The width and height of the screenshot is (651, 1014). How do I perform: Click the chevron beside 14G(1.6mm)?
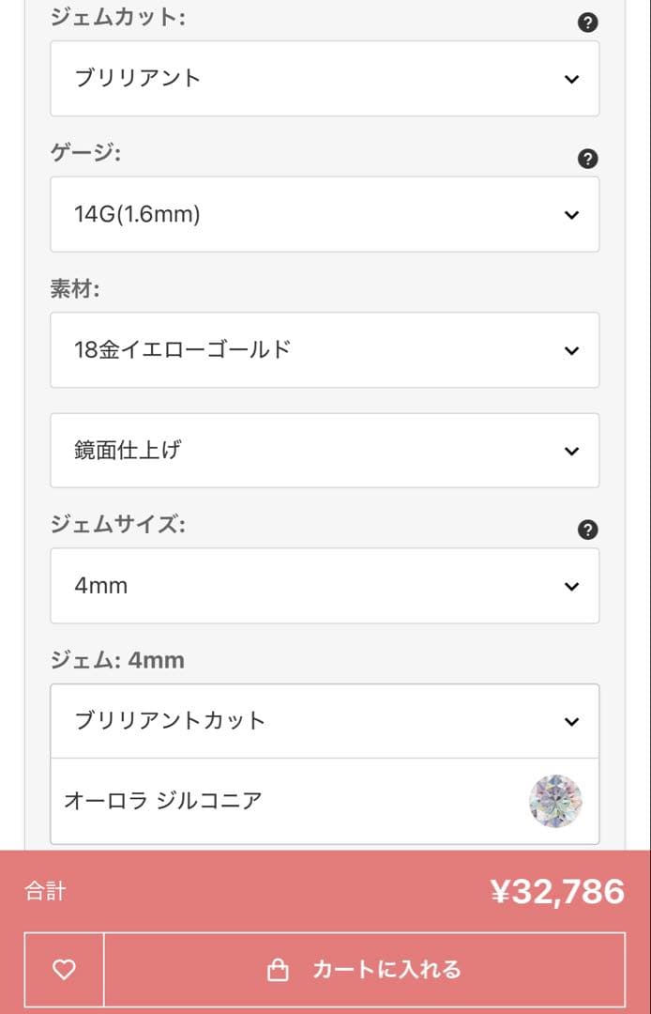pyautogui.click(x=571, y=214)
